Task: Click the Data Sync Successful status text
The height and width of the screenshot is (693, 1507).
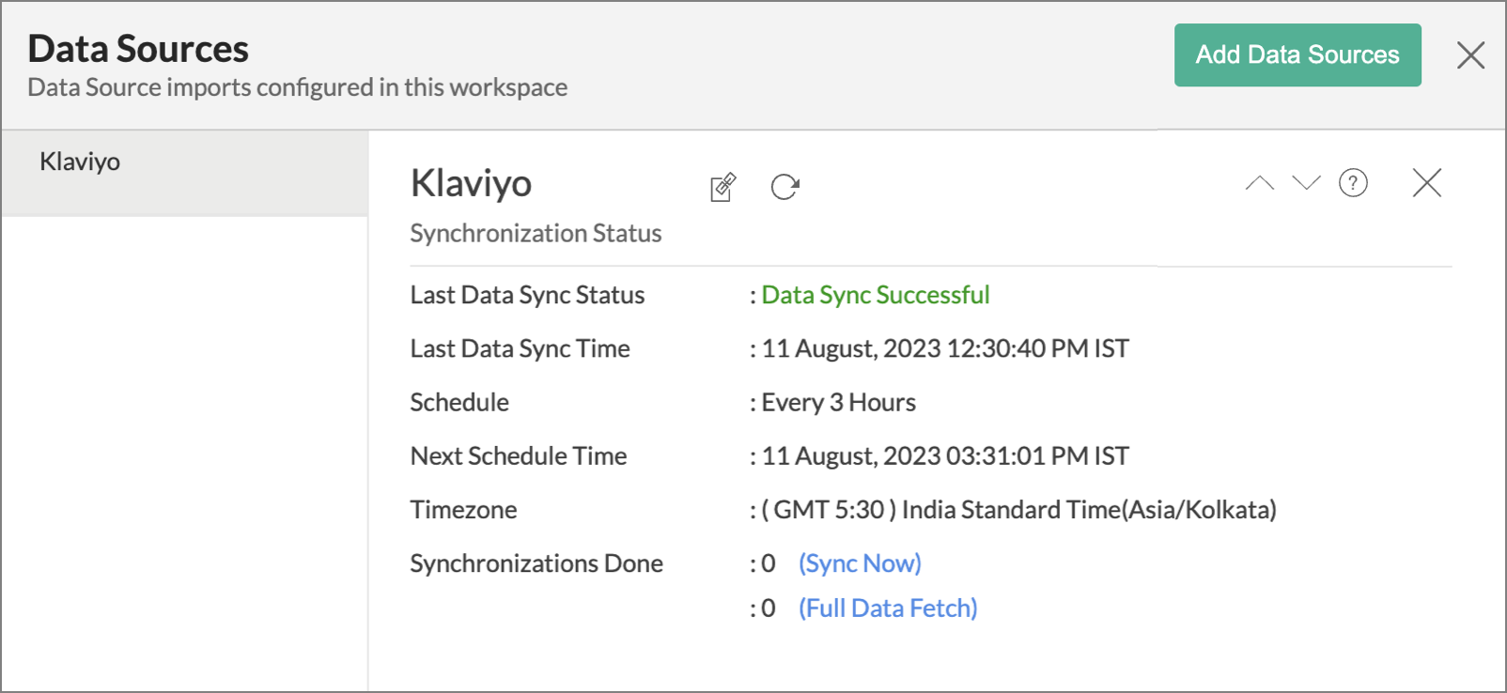Action: pos(876,296)
